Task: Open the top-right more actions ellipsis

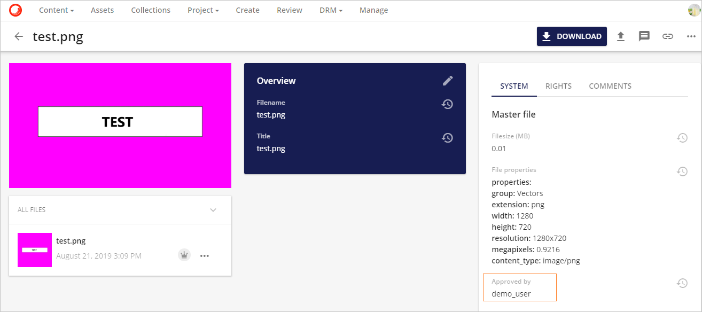Action: [x=691, y=36]
